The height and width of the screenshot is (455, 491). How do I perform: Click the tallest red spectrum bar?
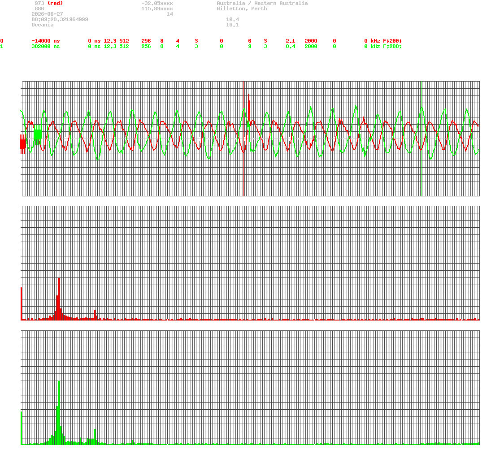pos(59,299)
